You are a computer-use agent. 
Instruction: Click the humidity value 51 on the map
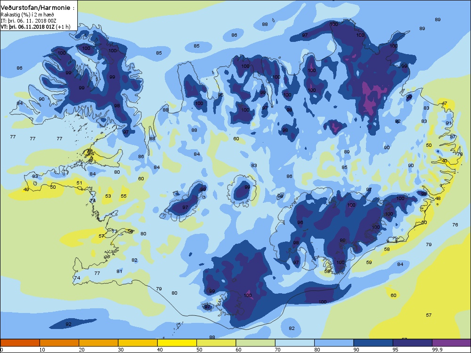(79, 183)
